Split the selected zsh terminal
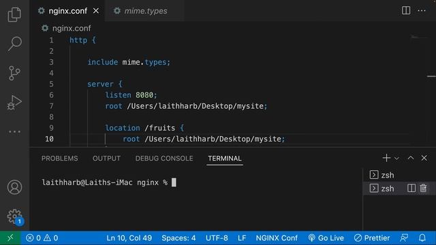Screen dimensions: 436x245 [411, 188]
